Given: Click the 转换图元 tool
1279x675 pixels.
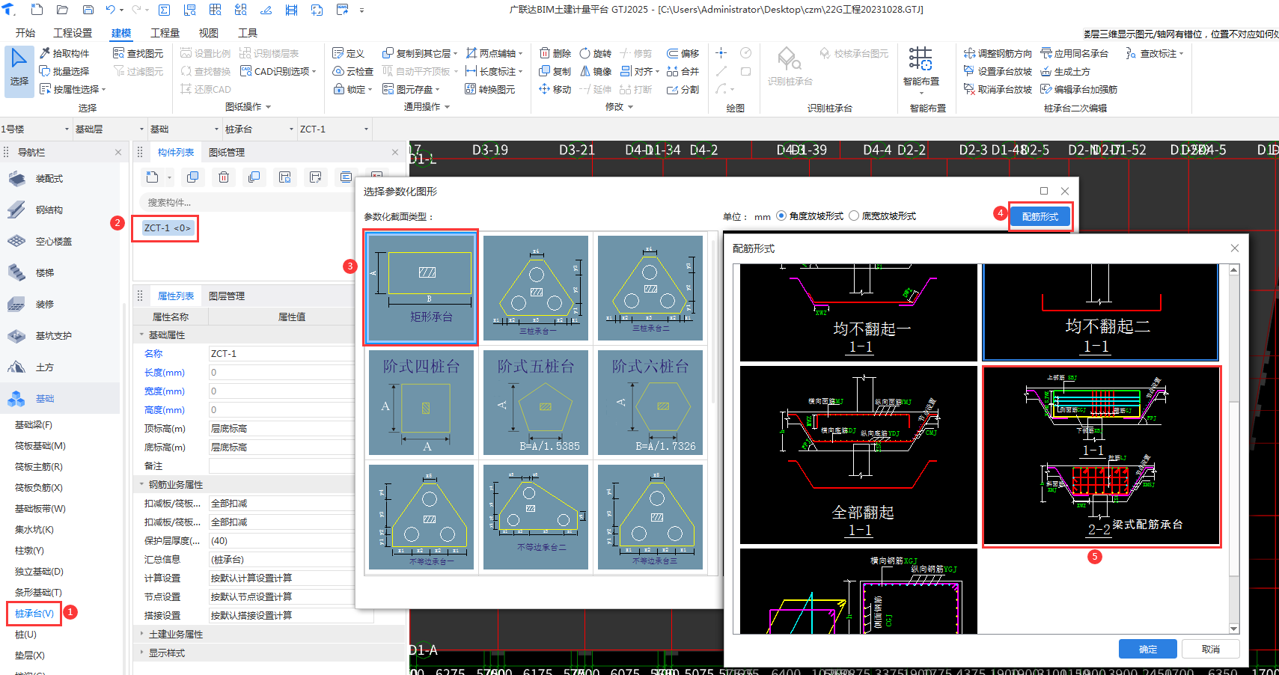Looking at the screenshot, I should pos(490,89).
